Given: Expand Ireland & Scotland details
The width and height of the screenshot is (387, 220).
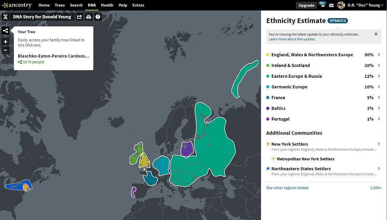Looking at the screenshot, I should (379, 65).
